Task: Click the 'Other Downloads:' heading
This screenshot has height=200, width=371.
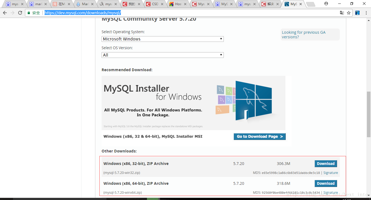Action: [119, 151]
